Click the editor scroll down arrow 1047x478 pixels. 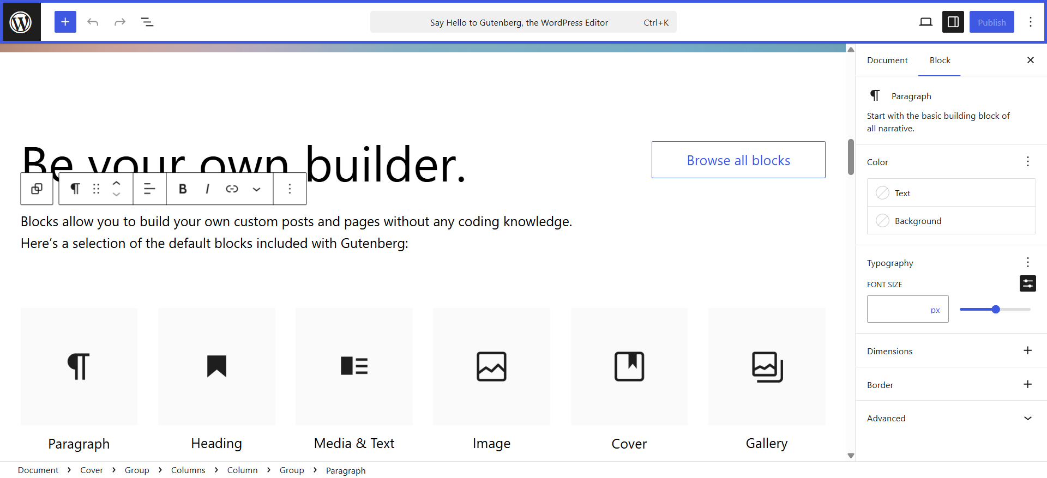[851, 456]
